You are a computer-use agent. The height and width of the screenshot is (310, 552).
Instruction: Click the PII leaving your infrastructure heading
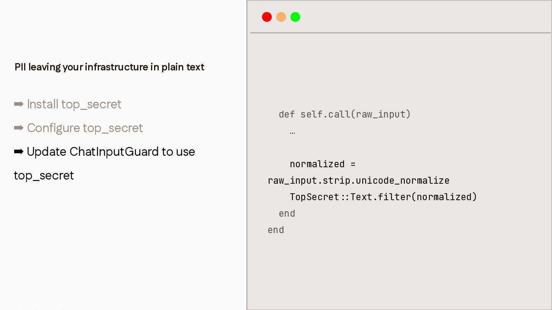coord(110,67)
